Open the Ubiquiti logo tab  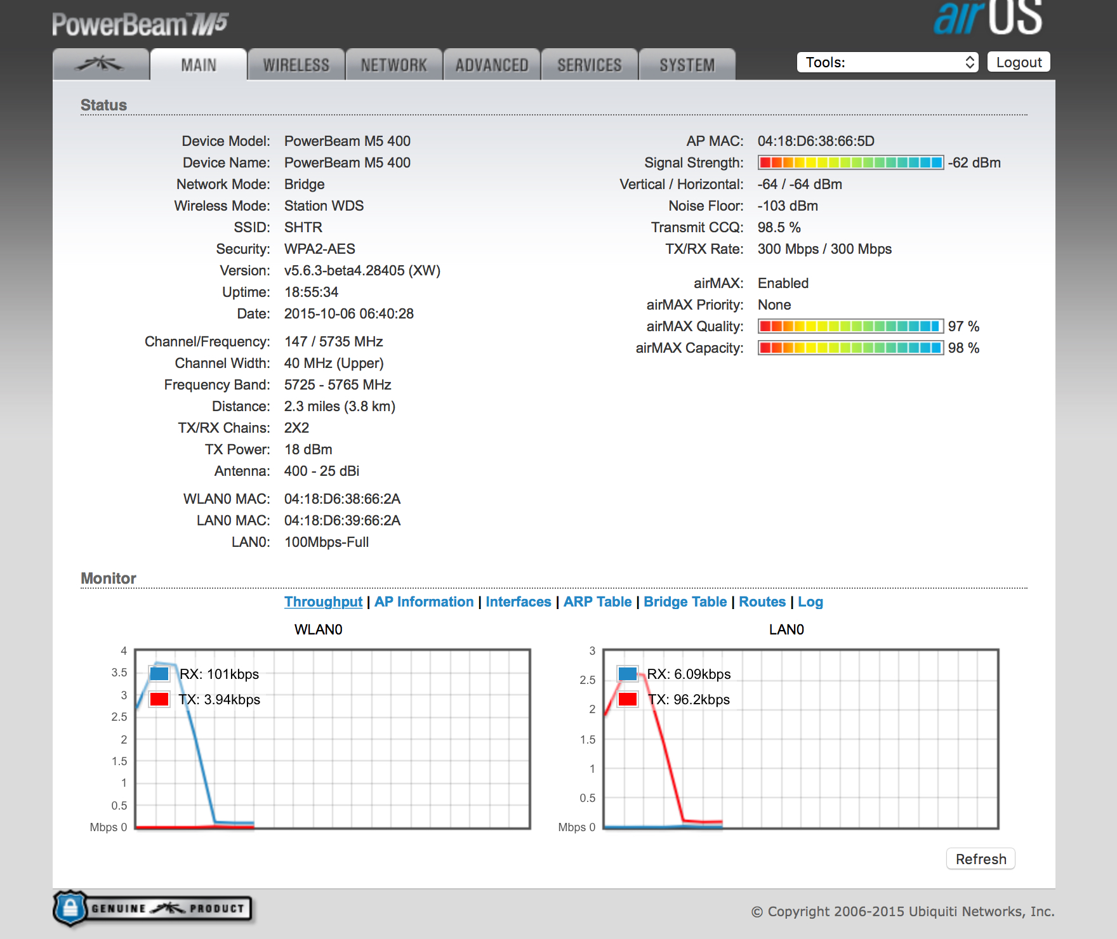coord(101,64)
